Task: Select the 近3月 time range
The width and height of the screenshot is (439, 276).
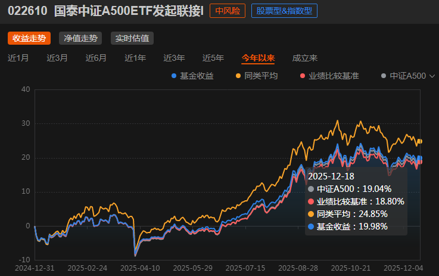Action: click(x=57, y=58)
